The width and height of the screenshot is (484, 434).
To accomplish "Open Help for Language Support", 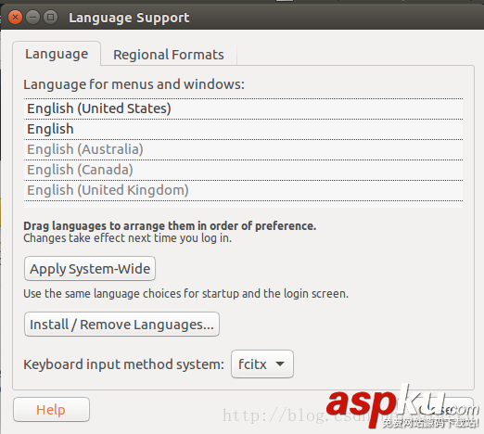I will (x=51, y=410).
